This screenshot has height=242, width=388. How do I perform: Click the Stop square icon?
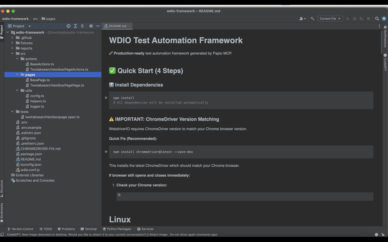click(x=368, y=18)
